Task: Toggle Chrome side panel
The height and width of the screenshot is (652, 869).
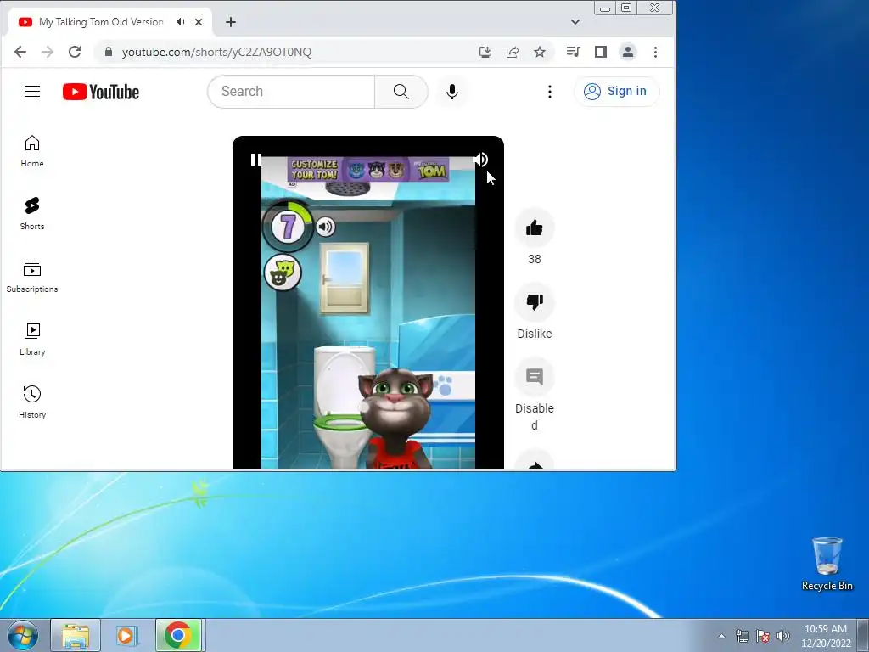Action: tap(600, 52)
